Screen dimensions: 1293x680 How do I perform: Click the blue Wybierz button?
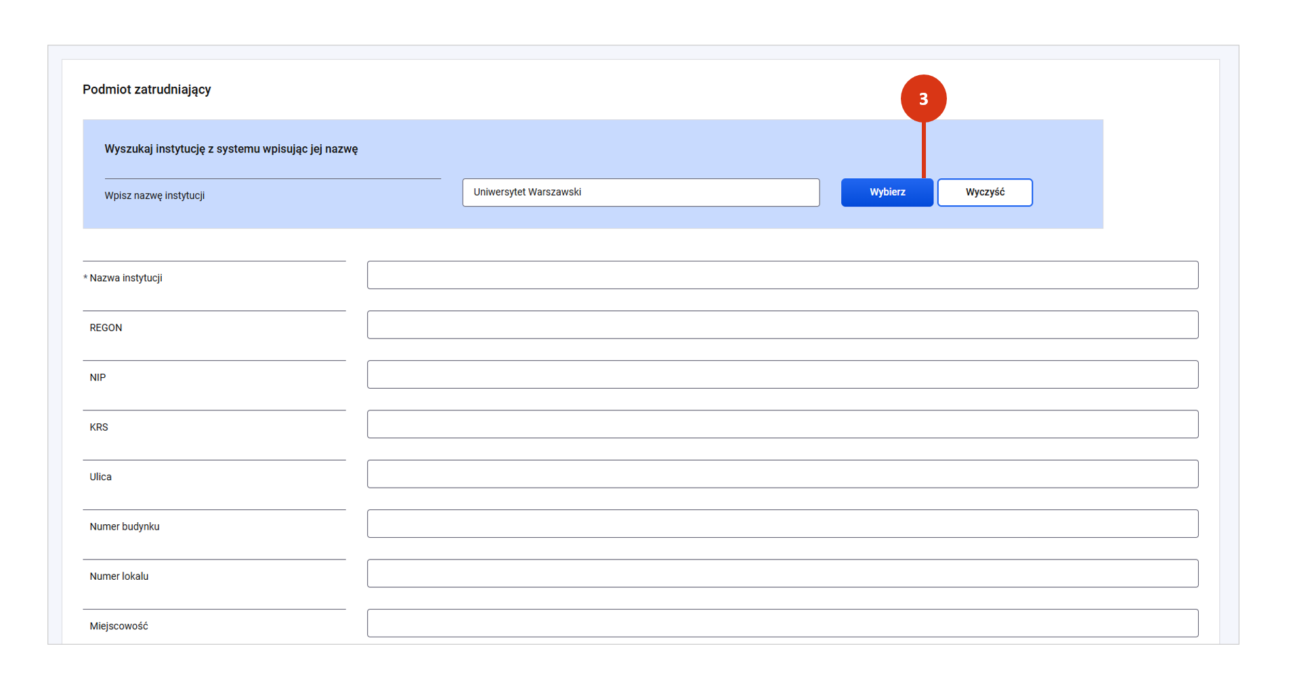point(886,192)
